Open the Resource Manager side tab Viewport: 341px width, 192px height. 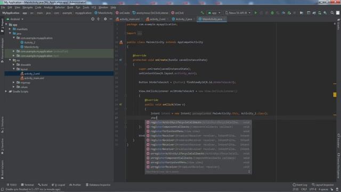click(x=2, y=50)
